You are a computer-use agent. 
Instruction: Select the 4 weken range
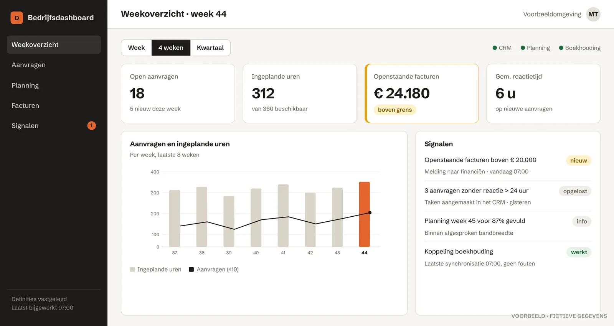point(171,48)
